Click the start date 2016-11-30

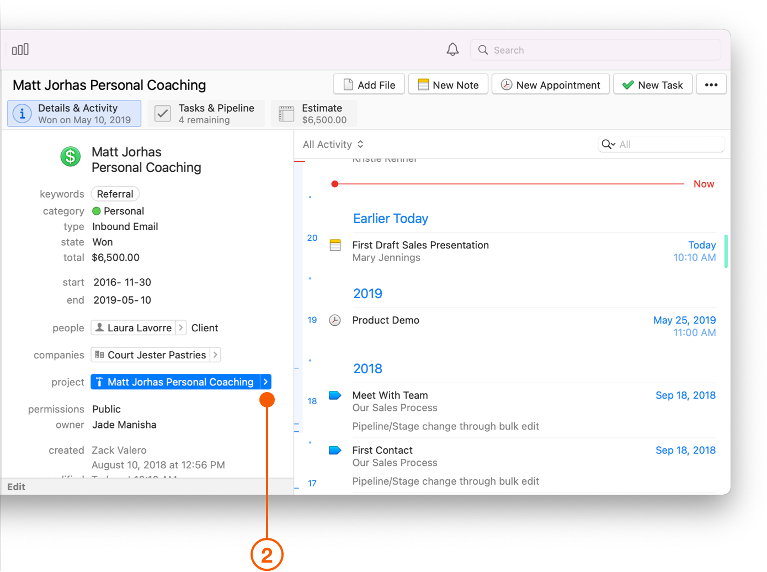point(122,282)
